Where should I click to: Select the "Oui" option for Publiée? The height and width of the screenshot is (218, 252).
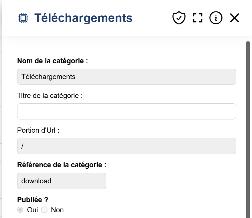click(20, 210)
